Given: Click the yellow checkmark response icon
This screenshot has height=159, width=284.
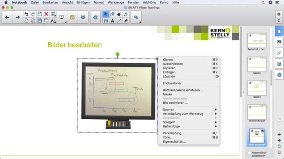Looking at the screenshot, I should pyautogui.click(x=72, y=17).
